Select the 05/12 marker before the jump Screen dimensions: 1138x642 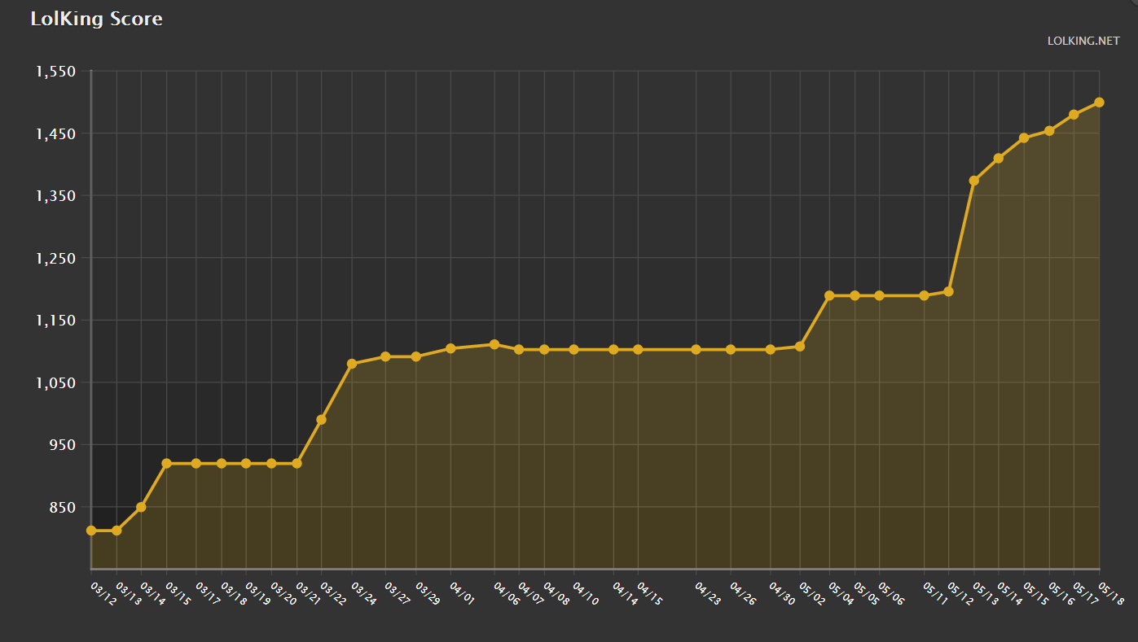pyautogui.click(x=947, y=291)
